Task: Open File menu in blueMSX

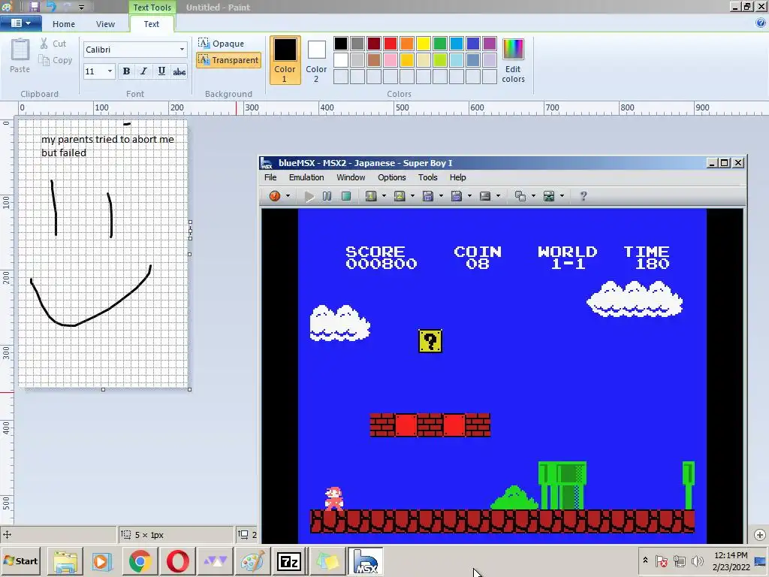Action: (x=270, y=177)
